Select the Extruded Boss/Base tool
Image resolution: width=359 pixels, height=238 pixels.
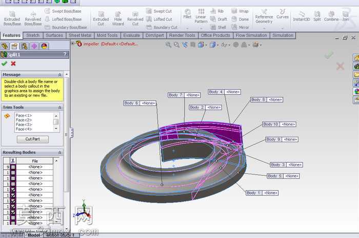click(x=12, y=18)
